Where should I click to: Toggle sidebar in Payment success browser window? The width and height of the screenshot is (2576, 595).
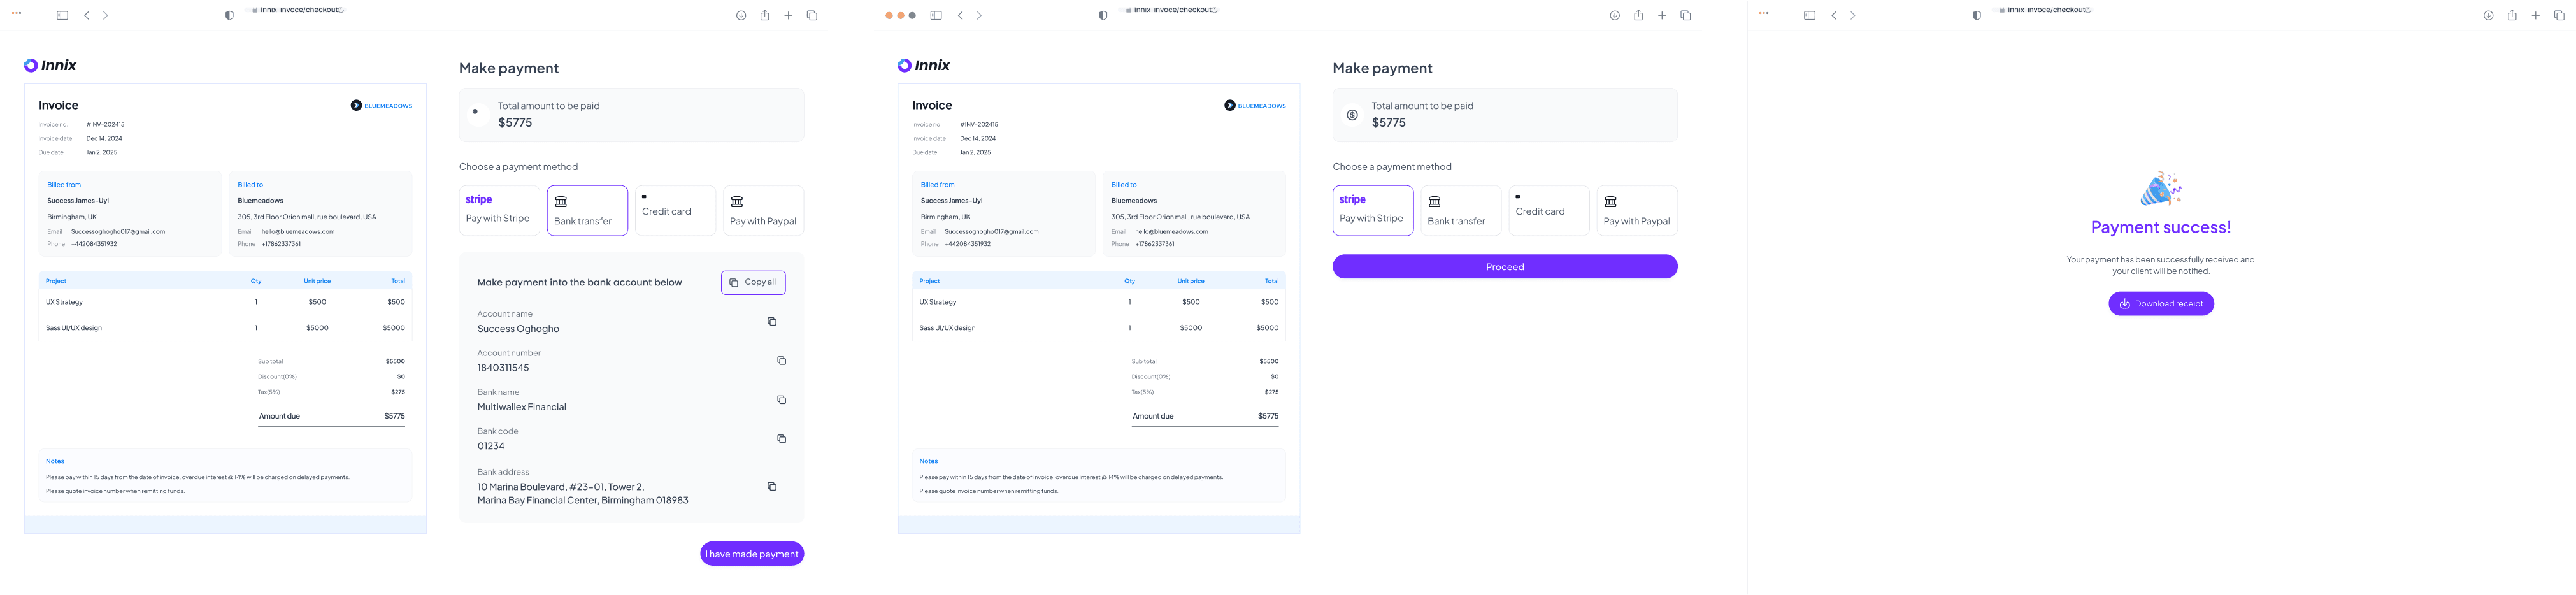click(x=1809, y=16)
